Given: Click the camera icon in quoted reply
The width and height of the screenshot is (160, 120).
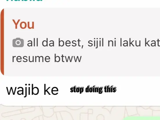Looking at the screenshot, I should [x=18, y=42].
